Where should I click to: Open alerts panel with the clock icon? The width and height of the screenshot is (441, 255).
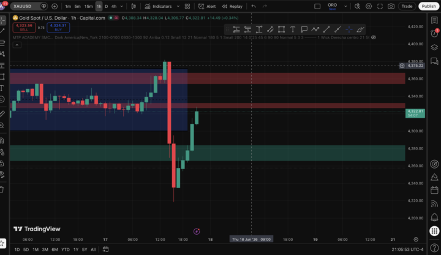click(x=434, y=33)
